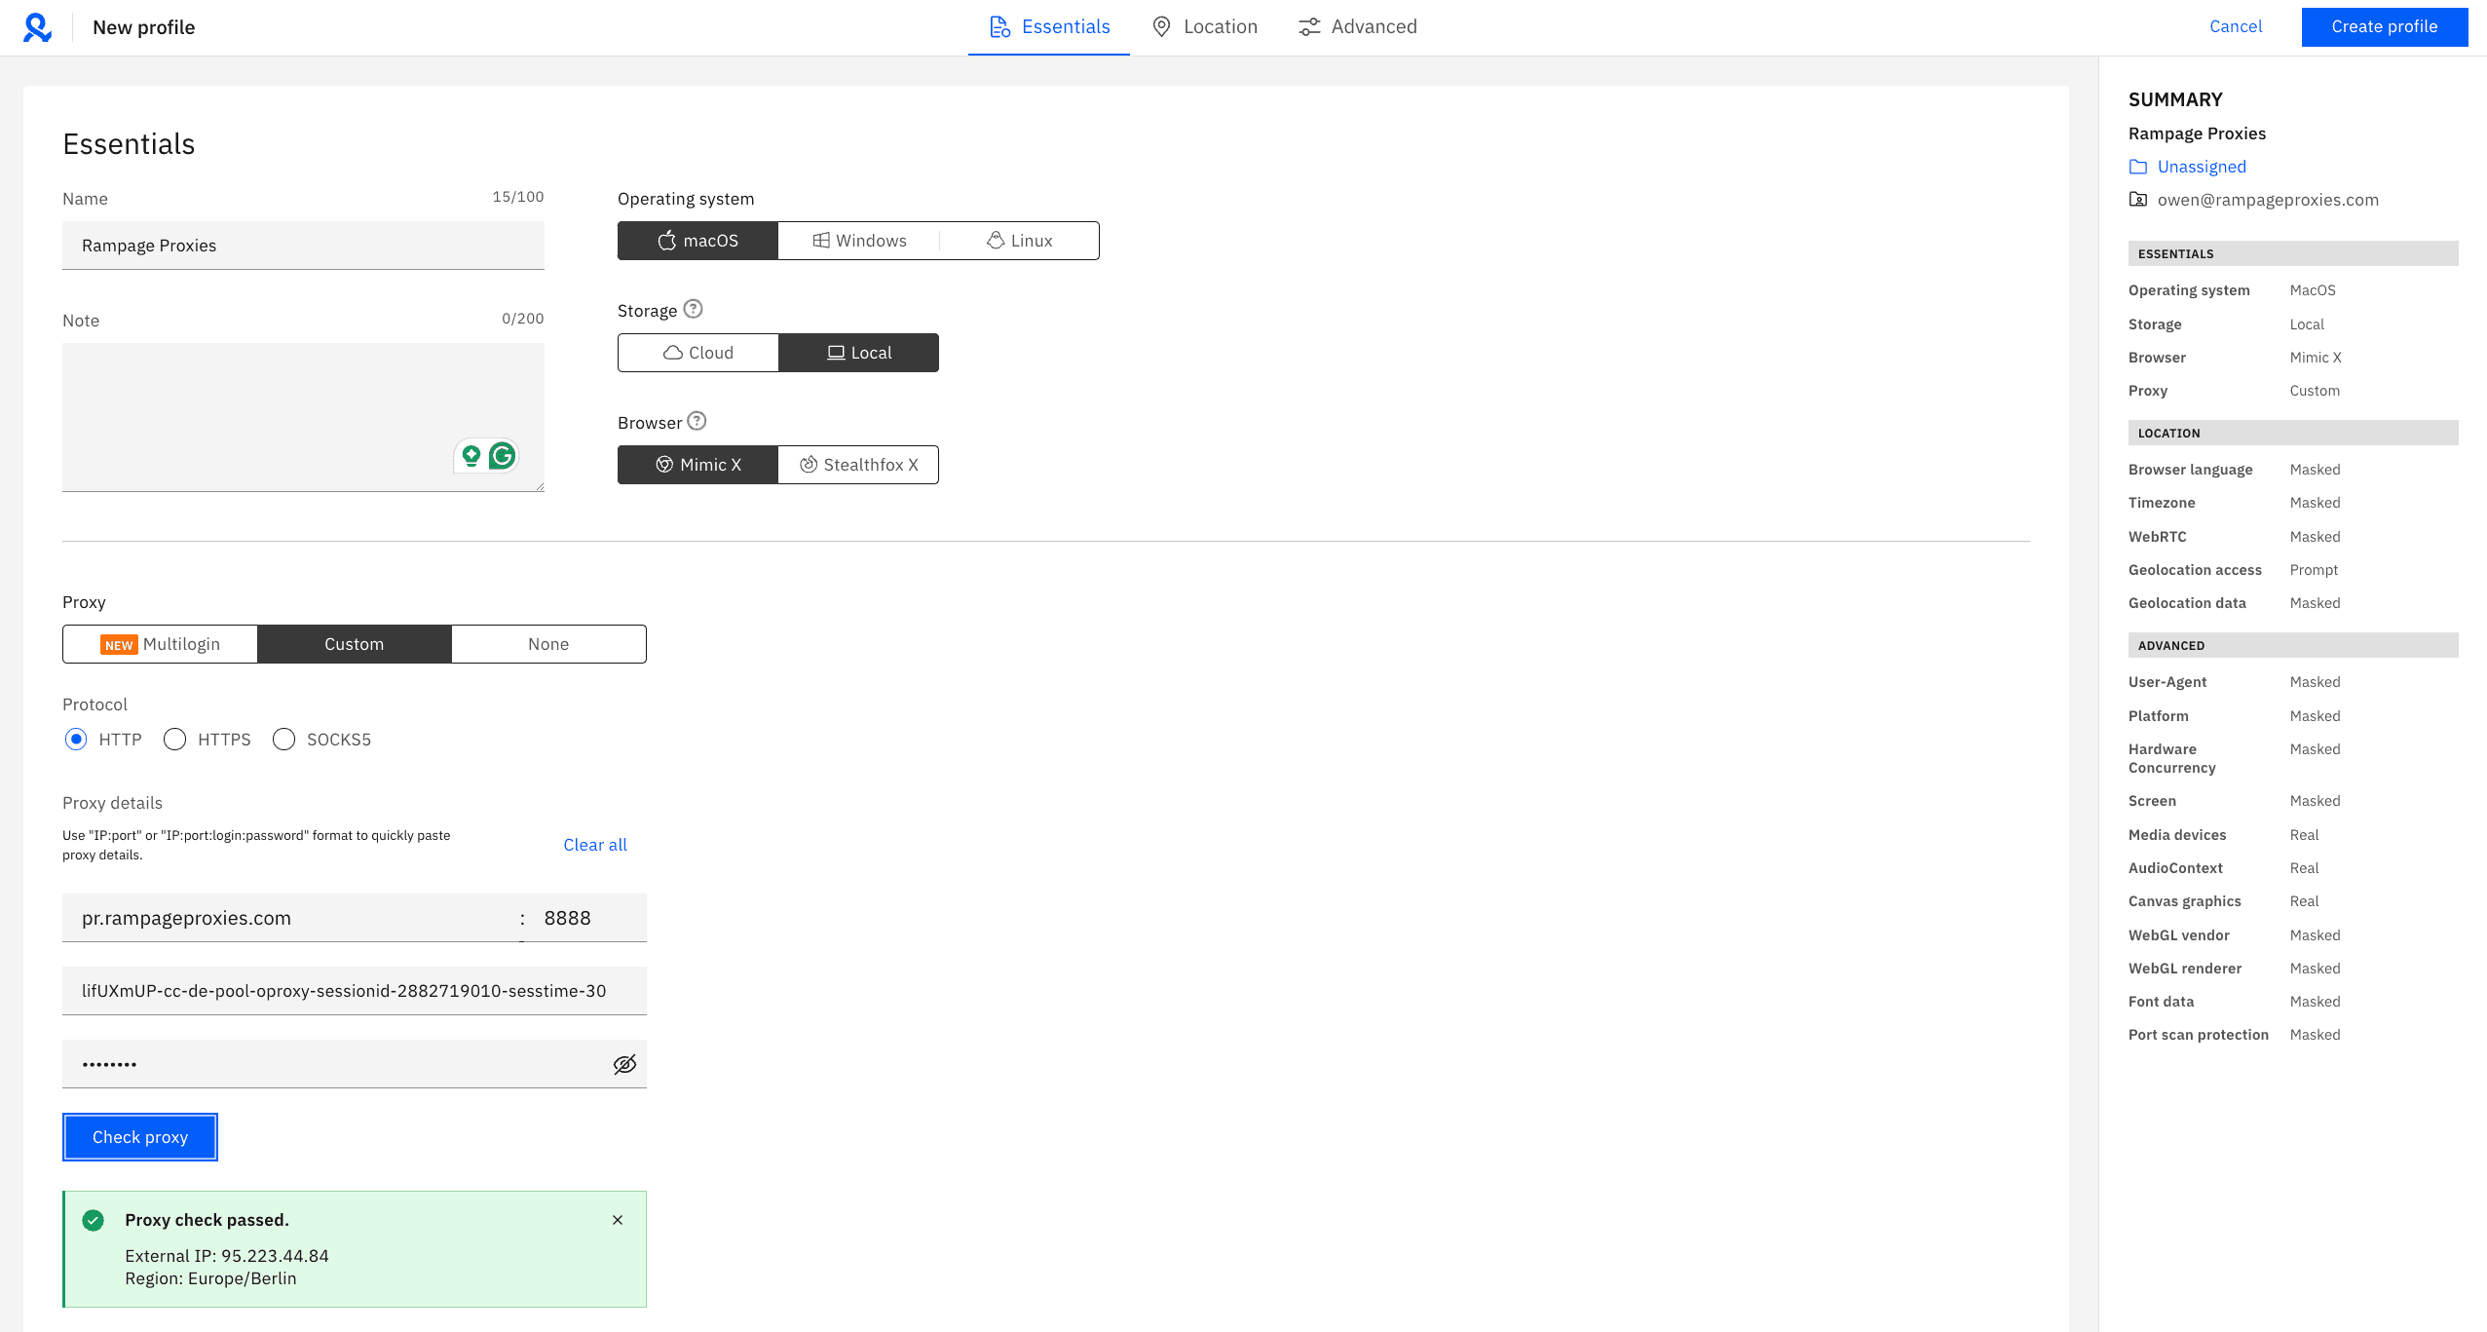Image resolution: width=2487 pixels, height=1332 pixels.
Task: Choose Linux operating system
Action: tap(1020, 241)
